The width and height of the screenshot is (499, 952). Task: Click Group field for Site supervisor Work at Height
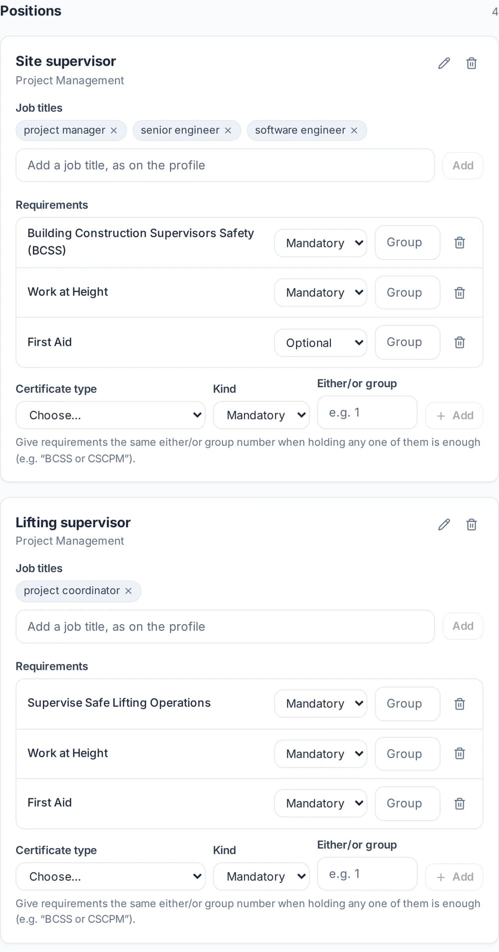click(x=407, y=292)
